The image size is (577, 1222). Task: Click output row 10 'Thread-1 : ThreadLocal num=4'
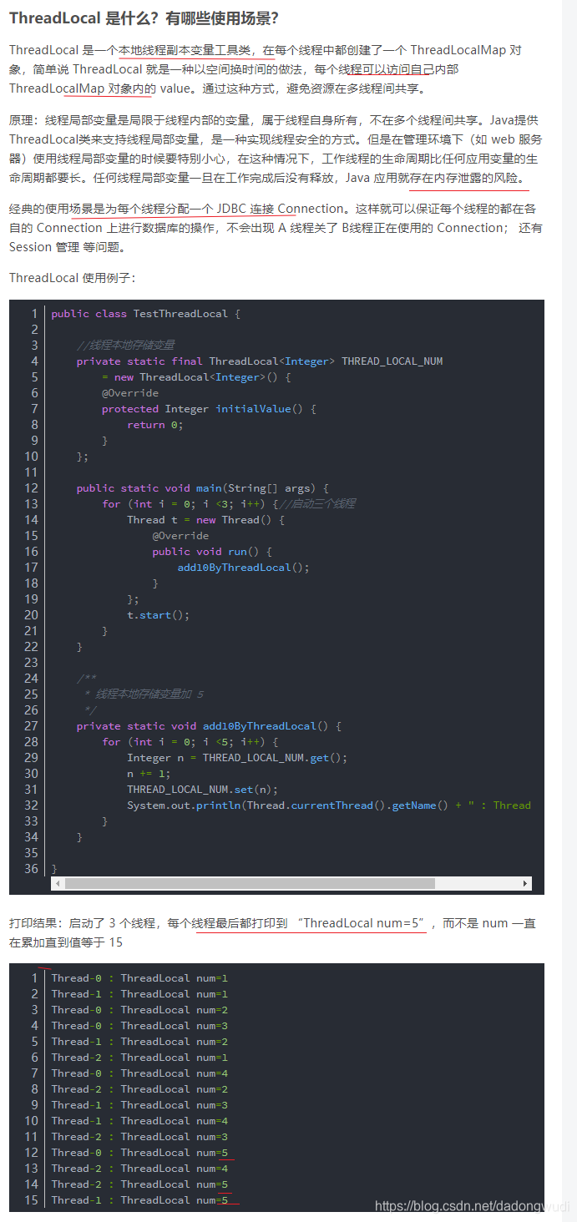(139, 1121)
